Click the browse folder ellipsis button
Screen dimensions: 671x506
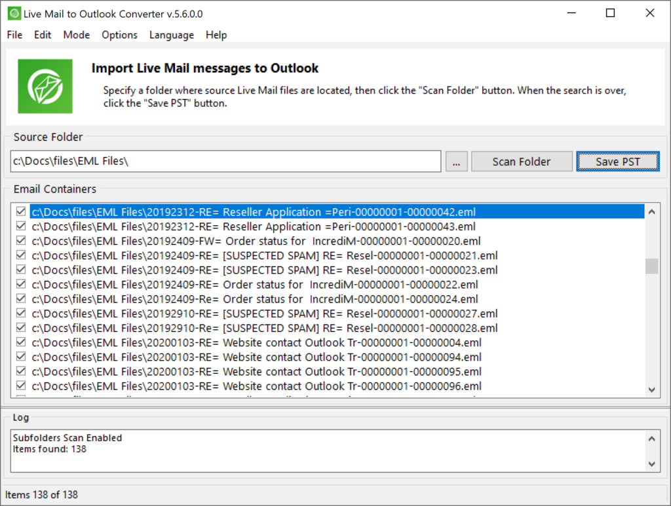click(x=456, y=162)
